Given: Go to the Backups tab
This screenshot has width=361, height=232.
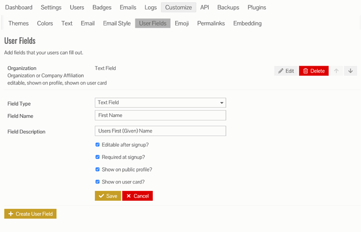Looking at the screenshot, I should click(228, 7).
